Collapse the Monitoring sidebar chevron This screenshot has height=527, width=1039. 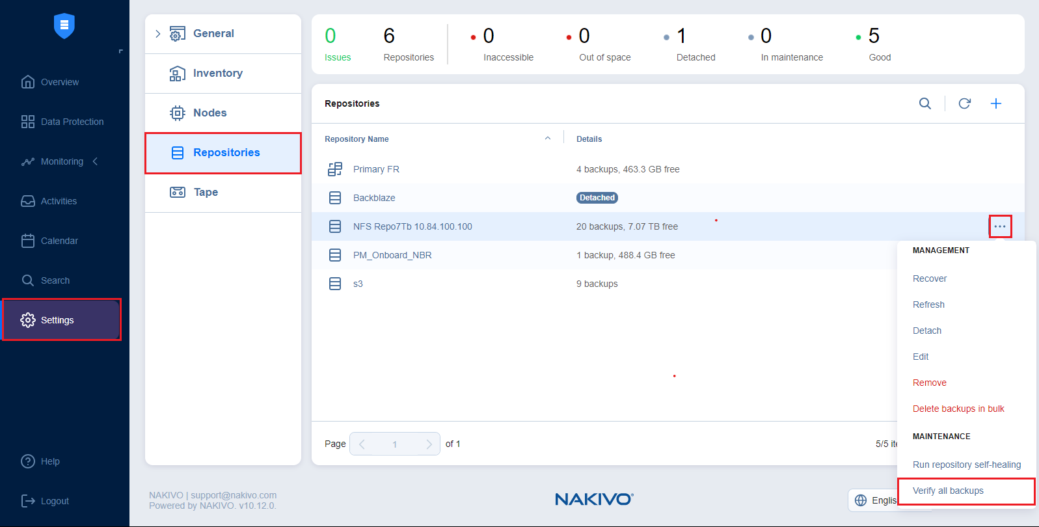tap(96, 161)
